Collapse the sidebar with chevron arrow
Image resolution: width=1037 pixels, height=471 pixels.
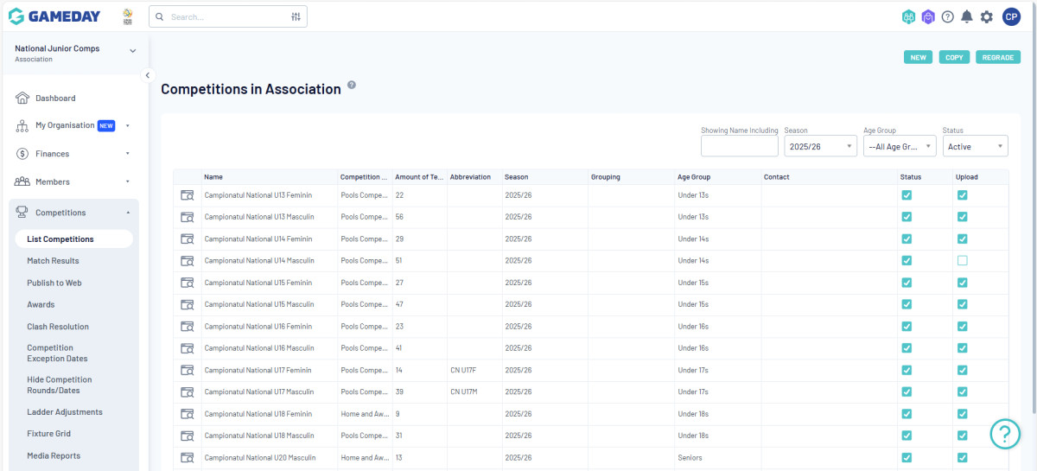[148, 75]
